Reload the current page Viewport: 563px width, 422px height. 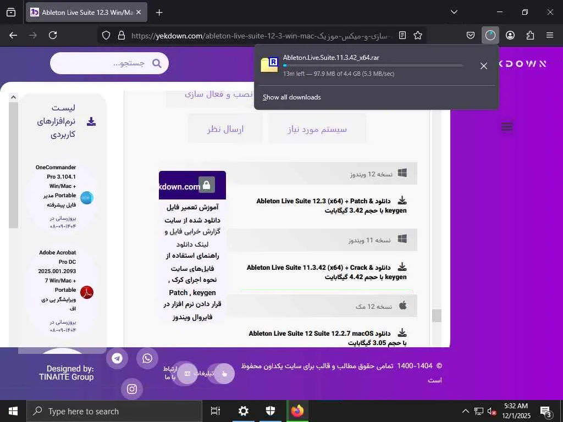[53, 35]
